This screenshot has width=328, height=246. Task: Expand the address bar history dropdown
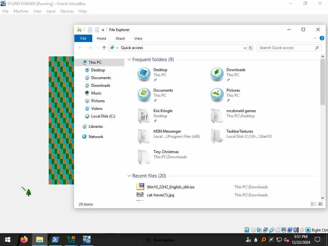coord(245,48)
